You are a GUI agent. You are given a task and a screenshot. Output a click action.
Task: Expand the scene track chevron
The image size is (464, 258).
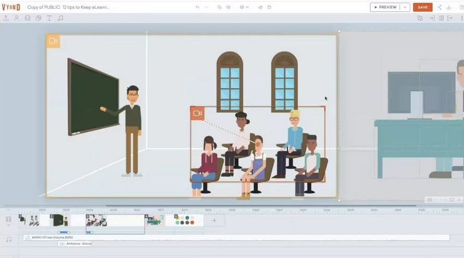click(x=8, y=225)
